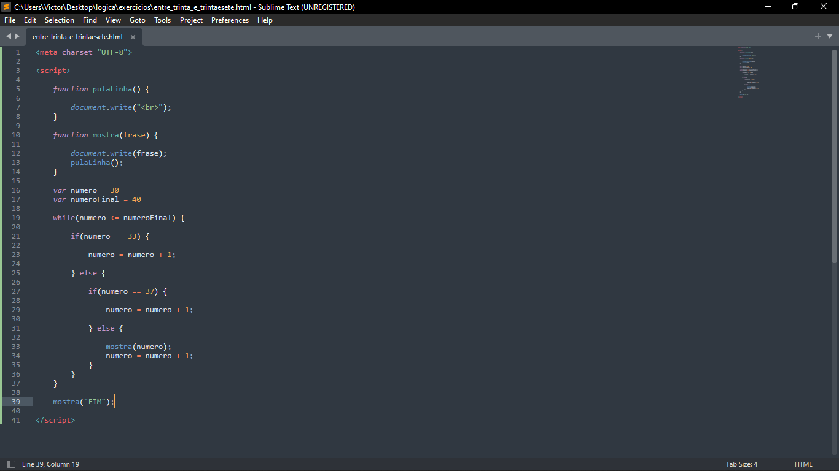
Task: Click line number 39 in gutter
Action: pos(16,402)
